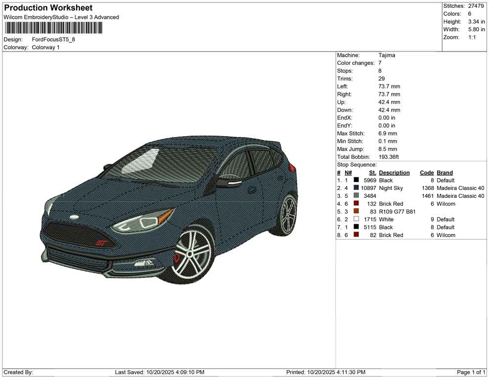Click the Brick Red swatch in stop row 8

coord(356,235)
